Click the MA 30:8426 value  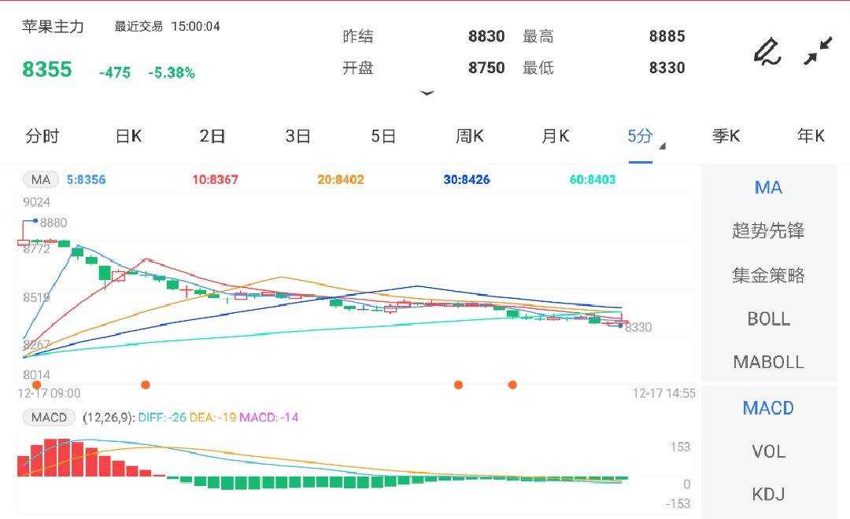467,179
